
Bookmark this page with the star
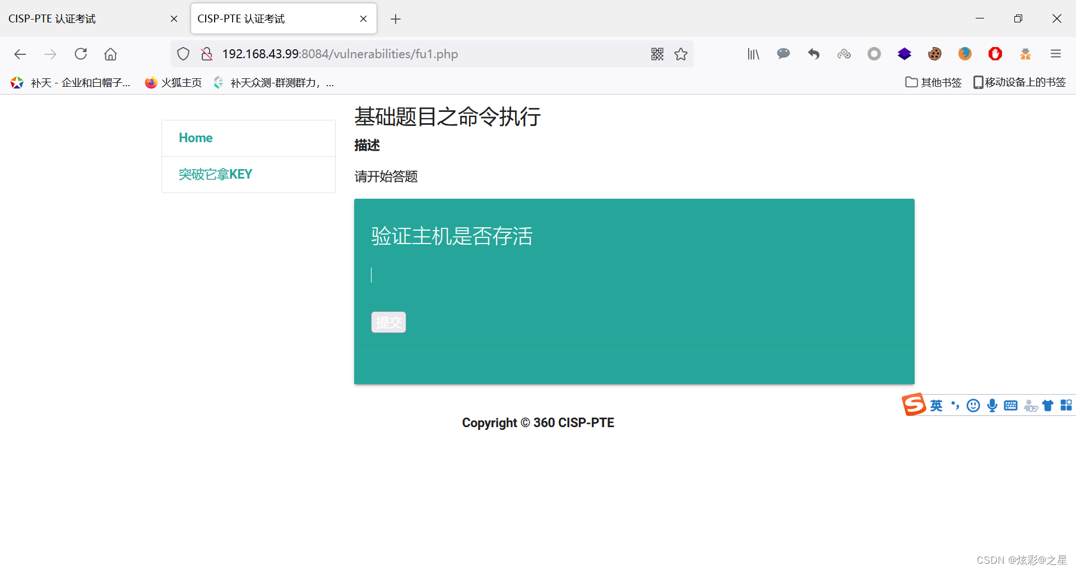[681, 54]
